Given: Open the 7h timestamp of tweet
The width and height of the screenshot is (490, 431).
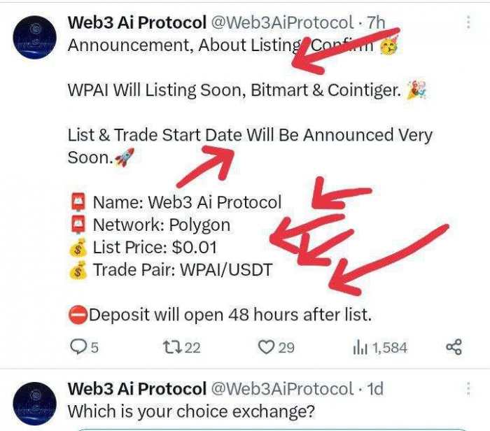Looking at the screenshot, I should [376, 22].
